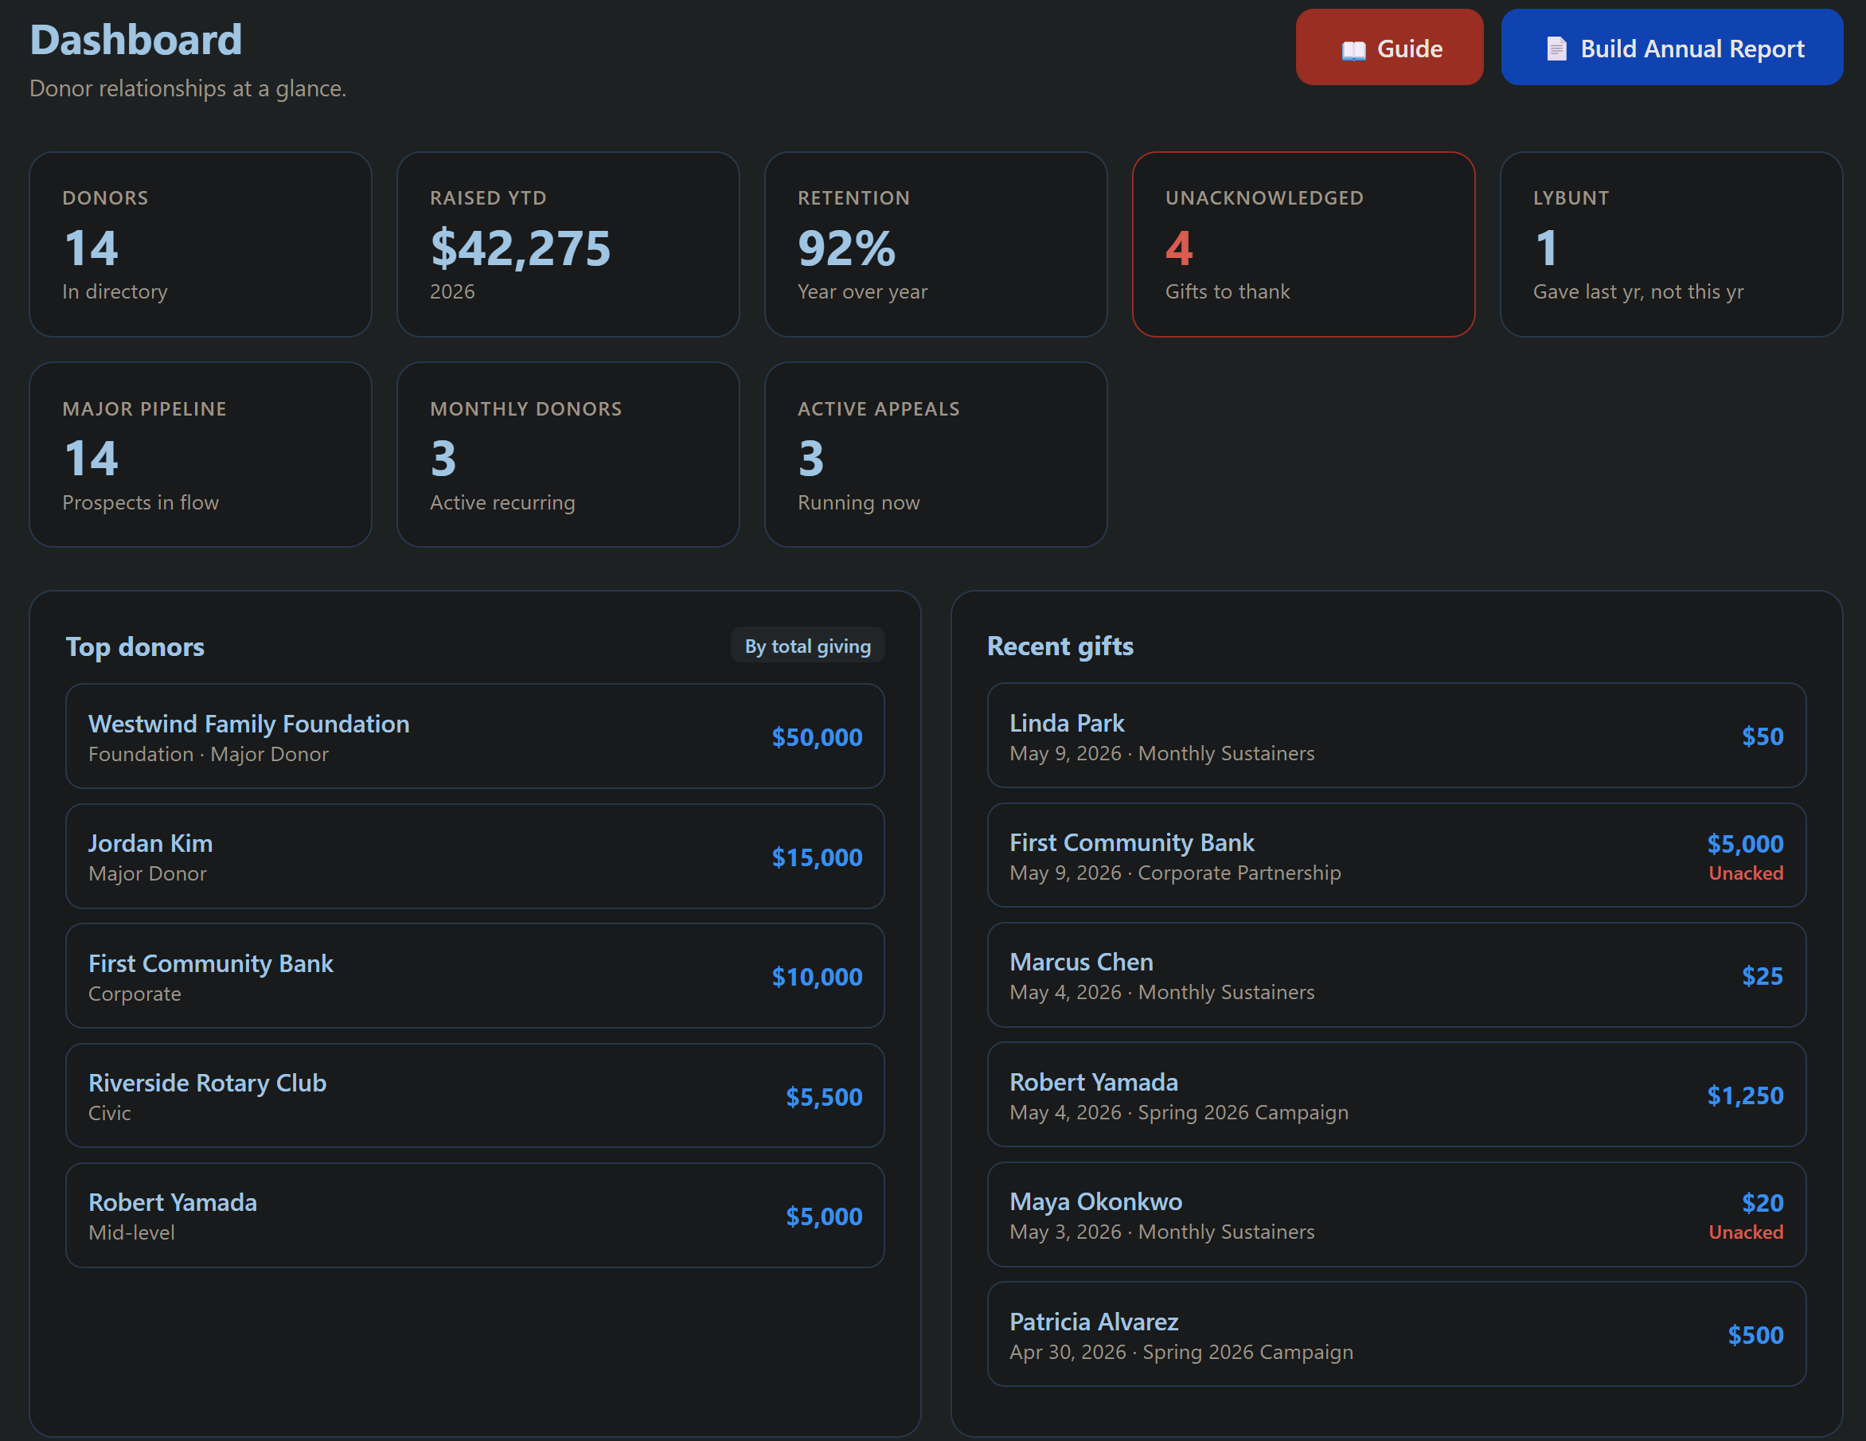Click 'Gave last yr, not this yr' text
Screen dimensions: 1866x1441
pyautogui.click(x=1638, y=292)
